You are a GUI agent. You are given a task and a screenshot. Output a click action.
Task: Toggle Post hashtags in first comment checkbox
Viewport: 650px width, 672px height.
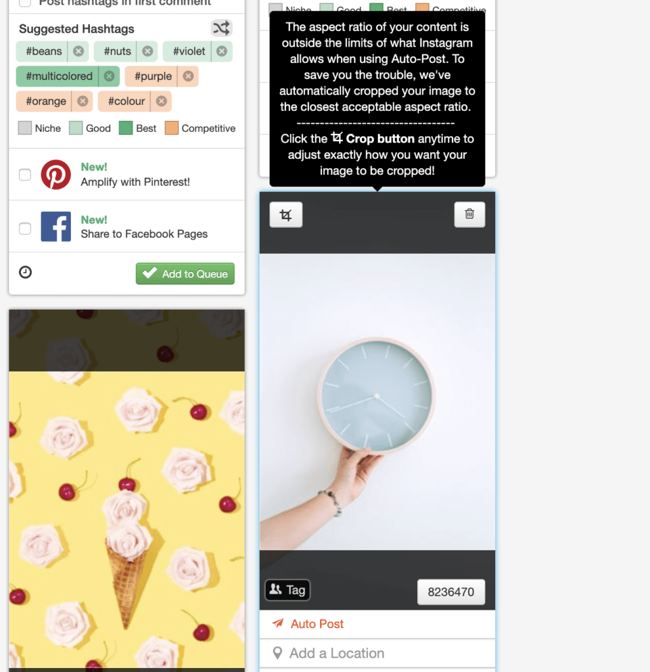25,3
